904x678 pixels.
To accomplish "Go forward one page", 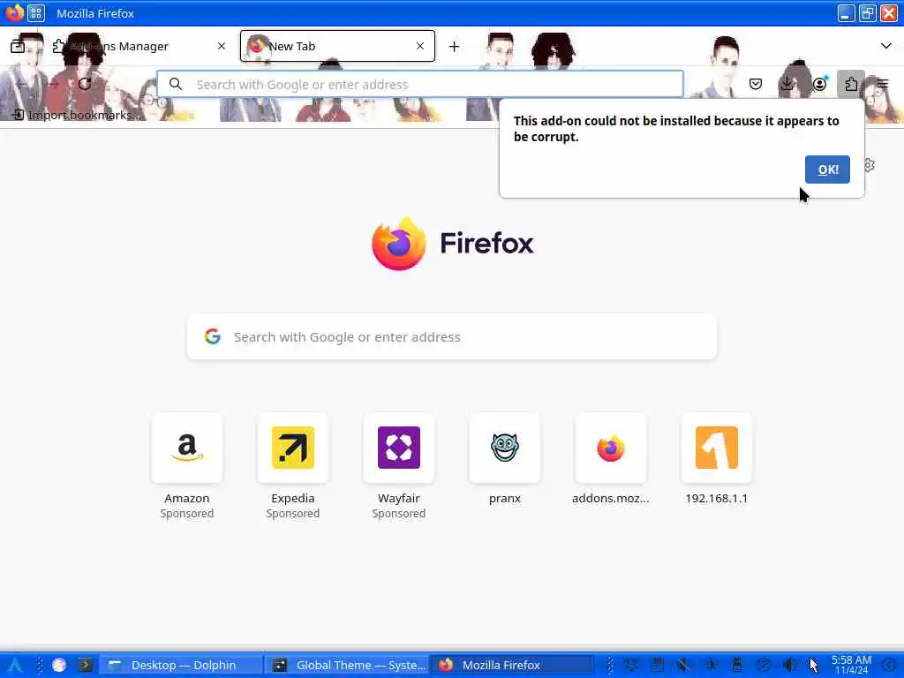I will (x=53, y=84).
